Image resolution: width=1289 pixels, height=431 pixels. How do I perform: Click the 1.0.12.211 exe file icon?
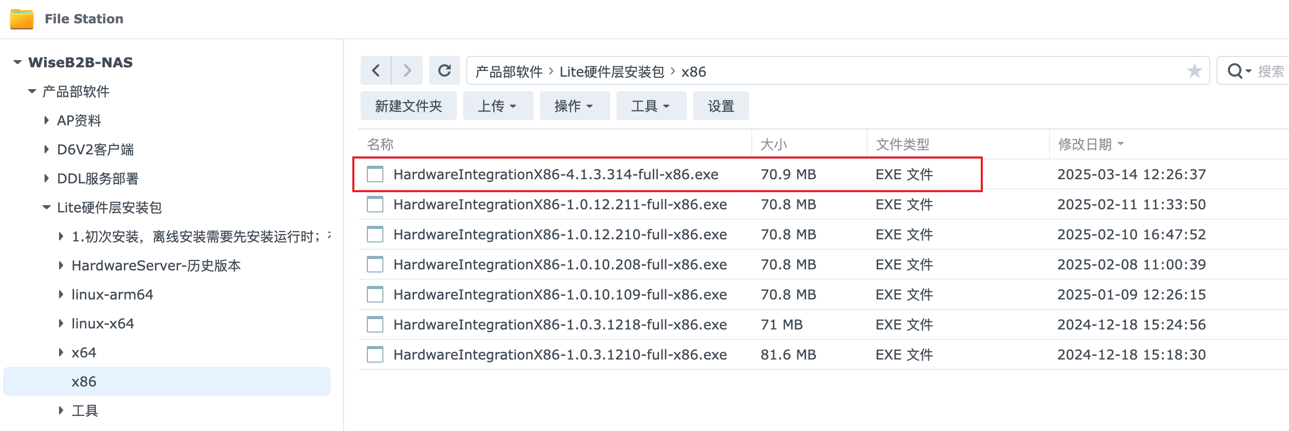coord(375,204)
